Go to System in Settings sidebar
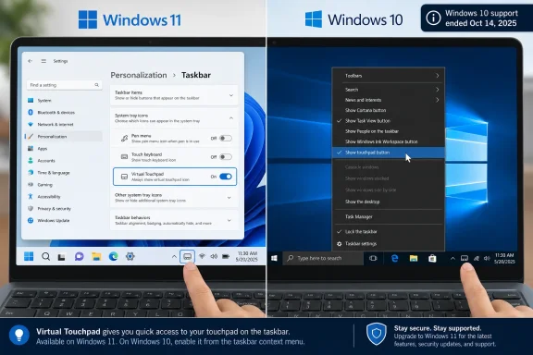Image resolution: width=533 pixels, height=355 pixels. click(x=64, y=101)
